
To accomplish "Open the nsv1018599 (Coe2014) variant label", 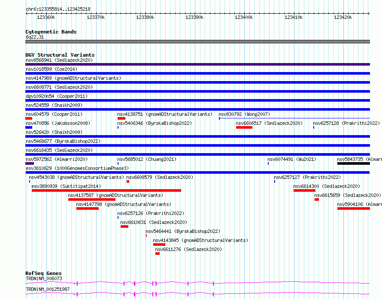I will point(52,69).
